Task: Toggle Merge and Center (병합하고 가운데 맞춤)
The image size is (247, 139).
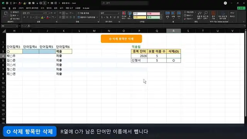Action: tap(86, 17)
